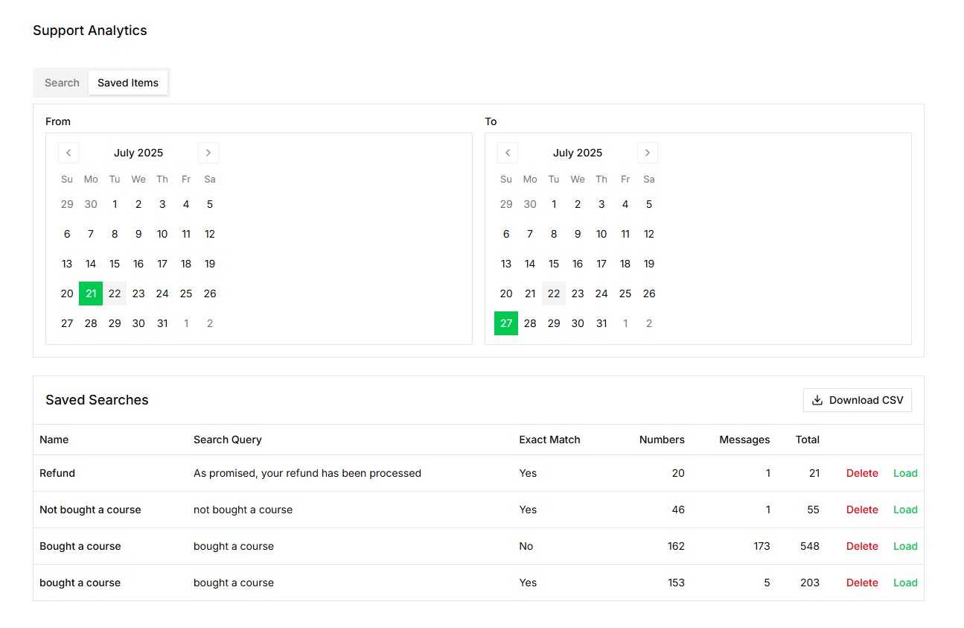The width and height of the screenshot is (964, 628).
Task: Click the capitalized 'Bought a course' name cell
Action: click(x=80, y=546)
